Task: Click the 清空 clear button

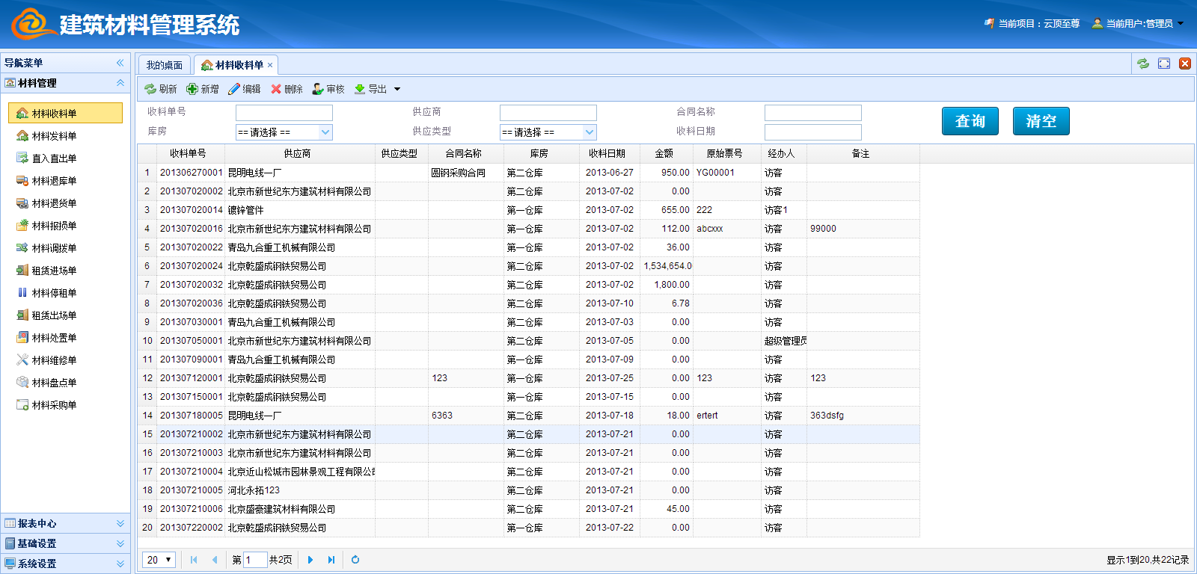Action: click(1041, 121)
